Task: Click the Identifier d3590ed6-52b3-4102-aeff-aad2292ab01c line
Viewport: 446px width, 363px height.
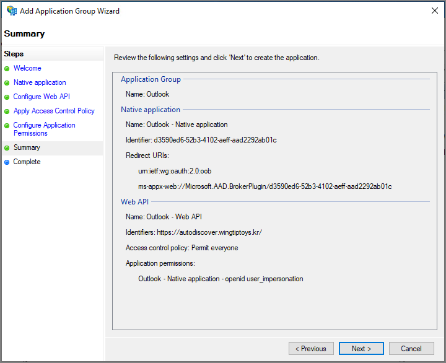Action: 201,140
